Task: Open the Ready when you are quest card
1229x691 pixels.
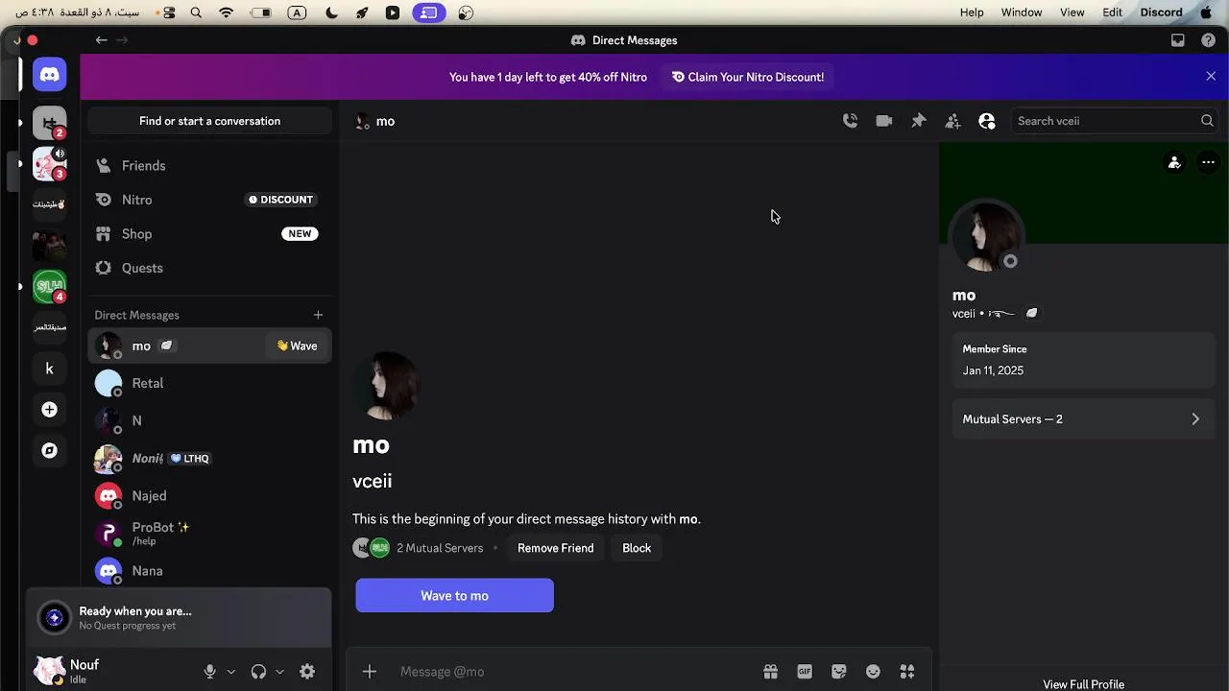Action: tap(179, 617)
